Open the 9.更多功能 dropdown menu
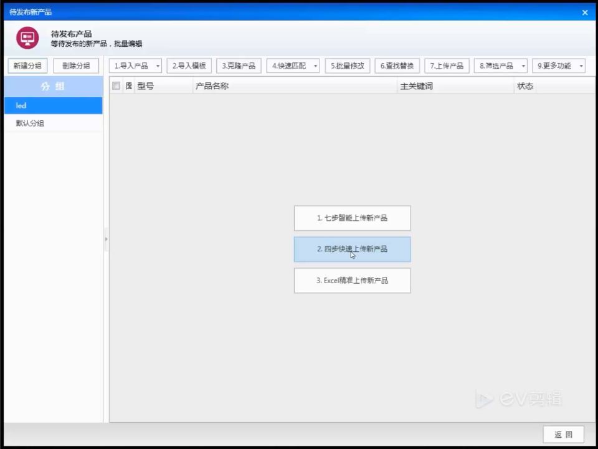This screenshot has height=449, width=598. pos(559,65)
